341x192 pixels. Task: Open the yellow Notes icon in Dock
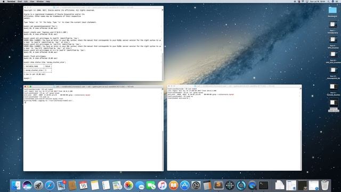(95, 186)
